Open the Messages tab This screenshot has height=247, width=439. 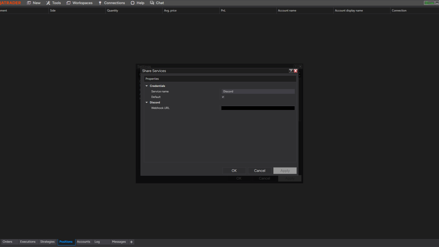(119, 242)
